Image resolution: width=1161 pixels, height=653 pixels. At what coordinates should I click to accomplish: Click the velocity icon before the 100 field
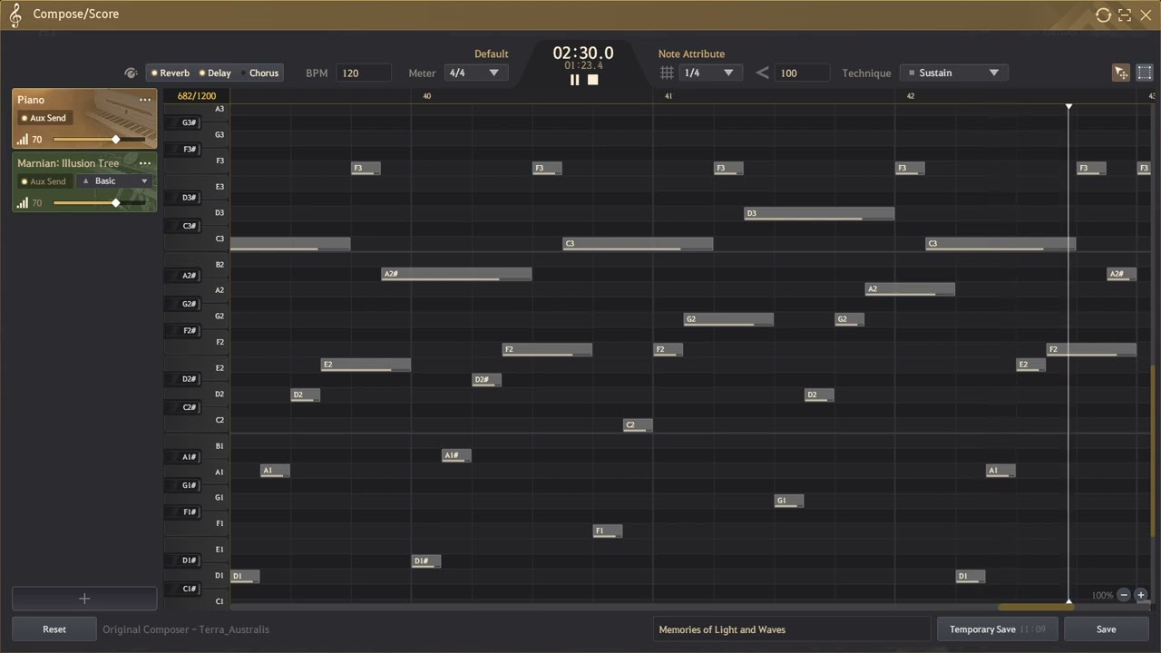click(762, 73)
